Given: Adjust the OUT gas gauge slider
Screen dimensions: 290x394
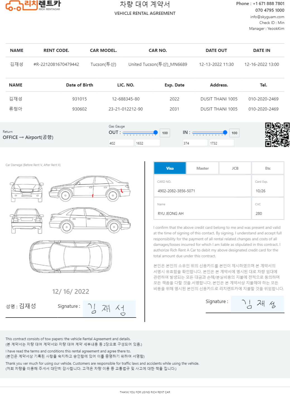Looking at the screenshot, I should pos(140,133).
